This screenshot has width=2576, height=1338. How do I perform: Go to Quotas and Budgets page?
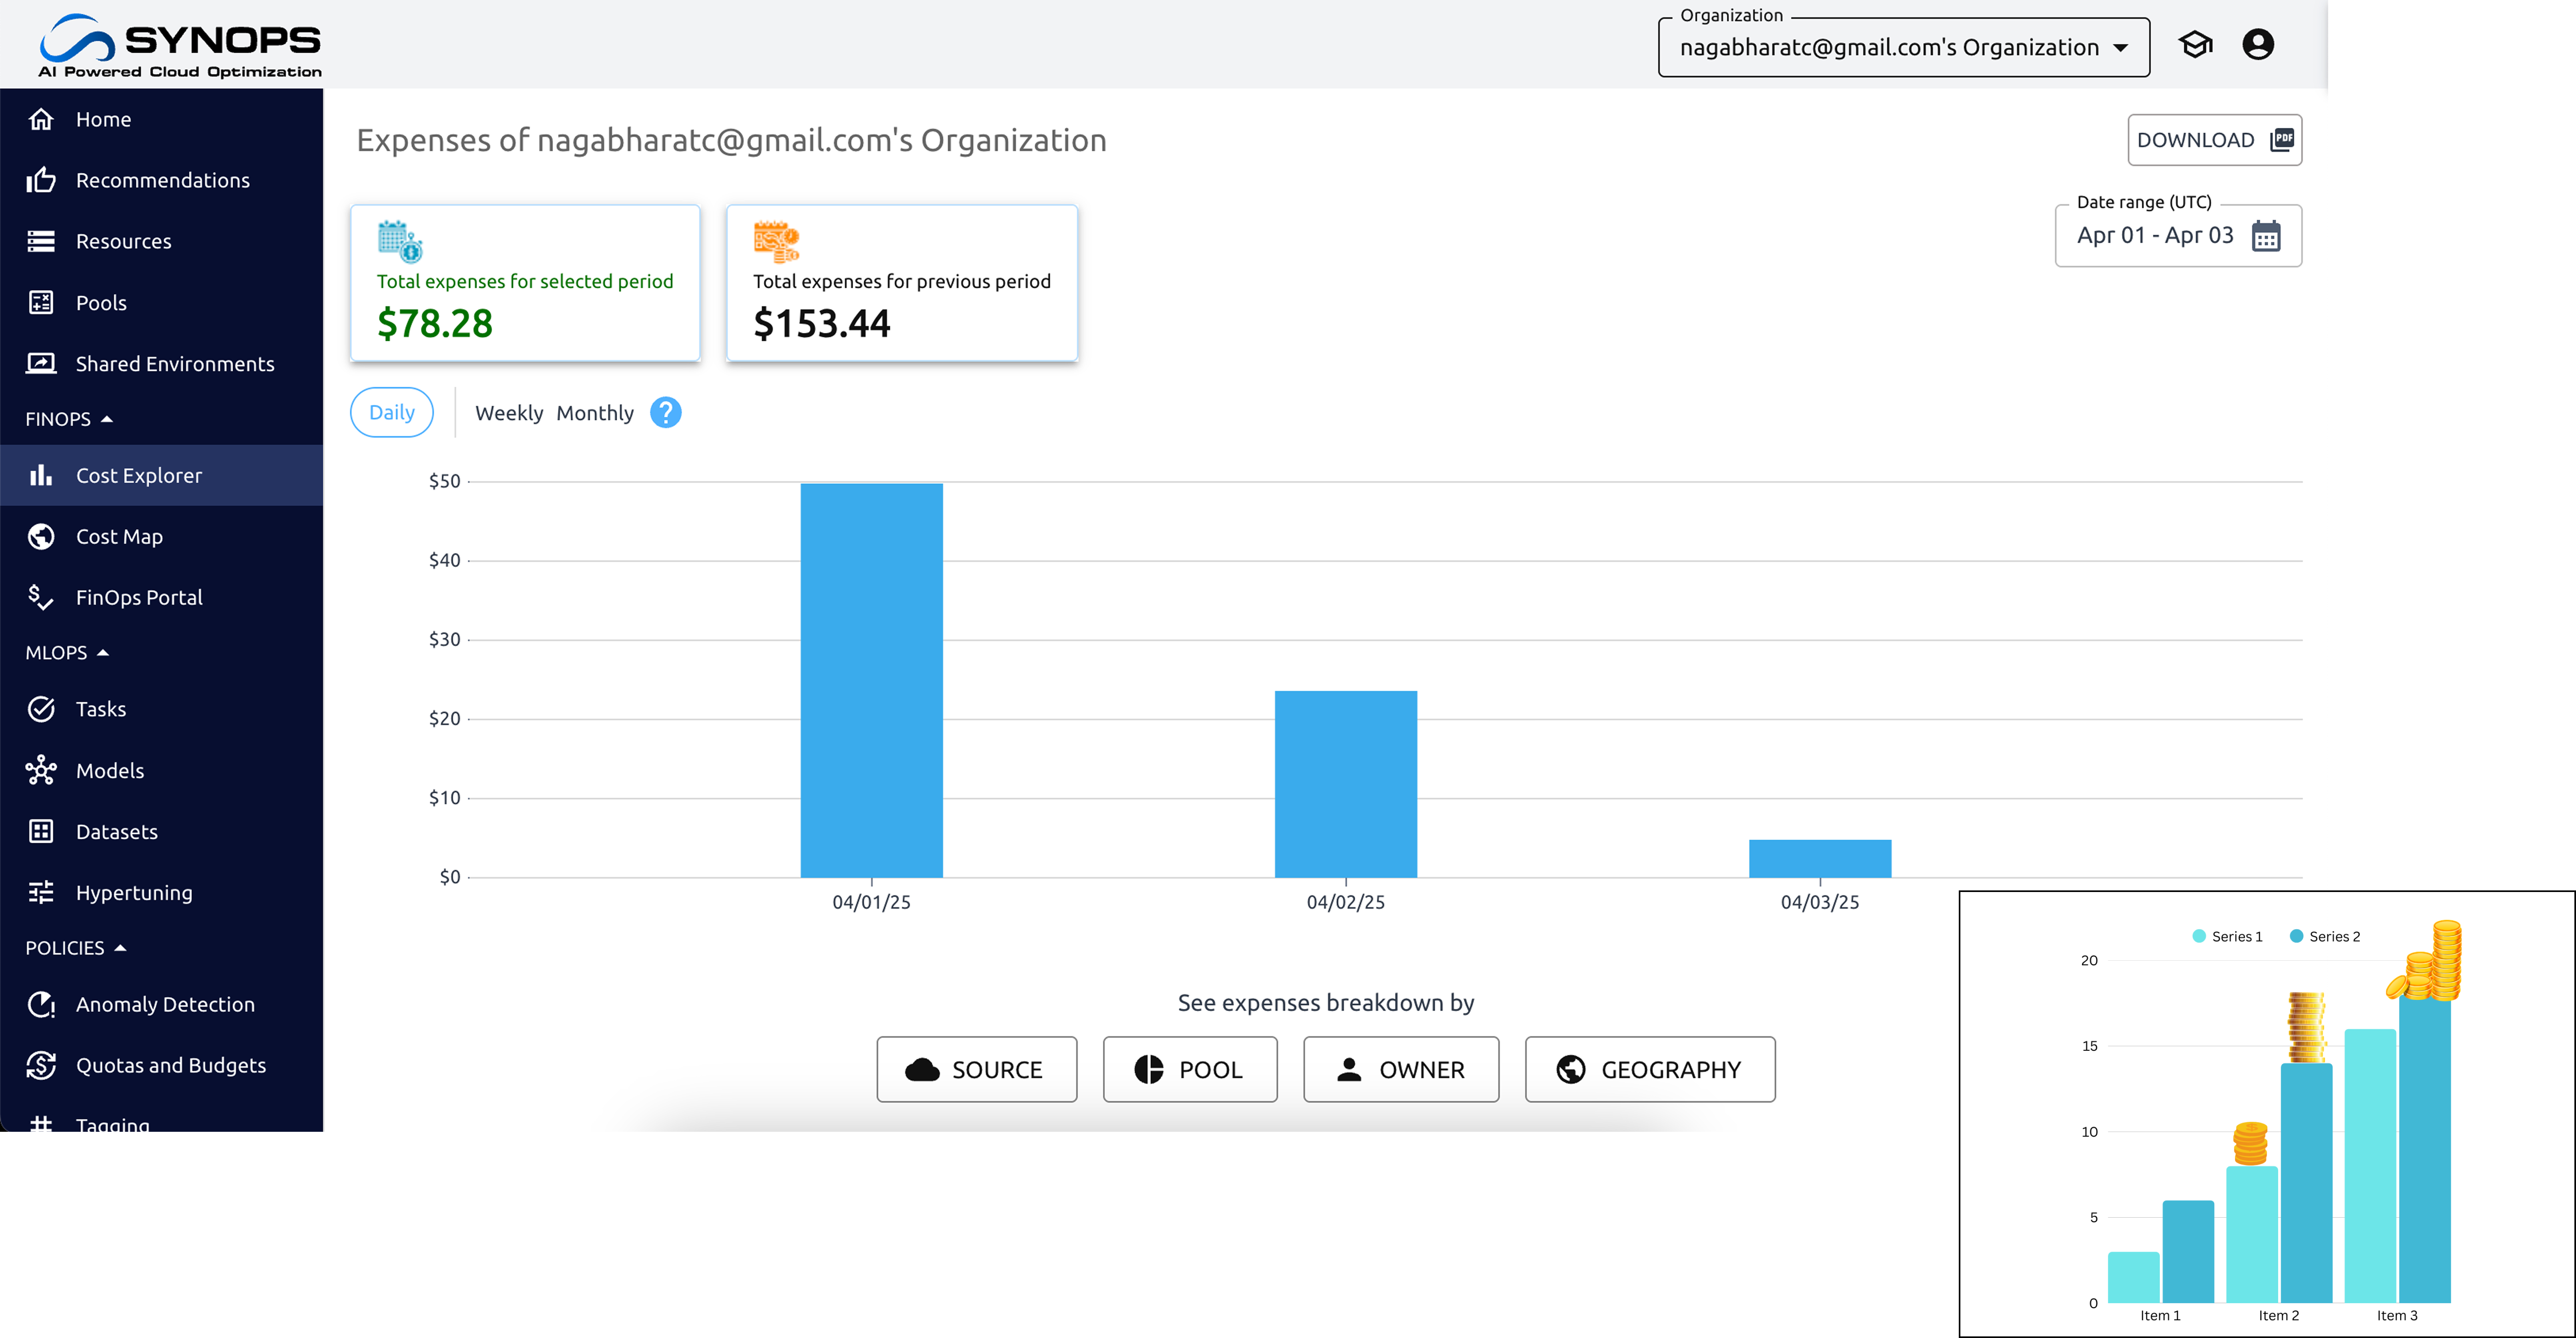pos(170,1065)
